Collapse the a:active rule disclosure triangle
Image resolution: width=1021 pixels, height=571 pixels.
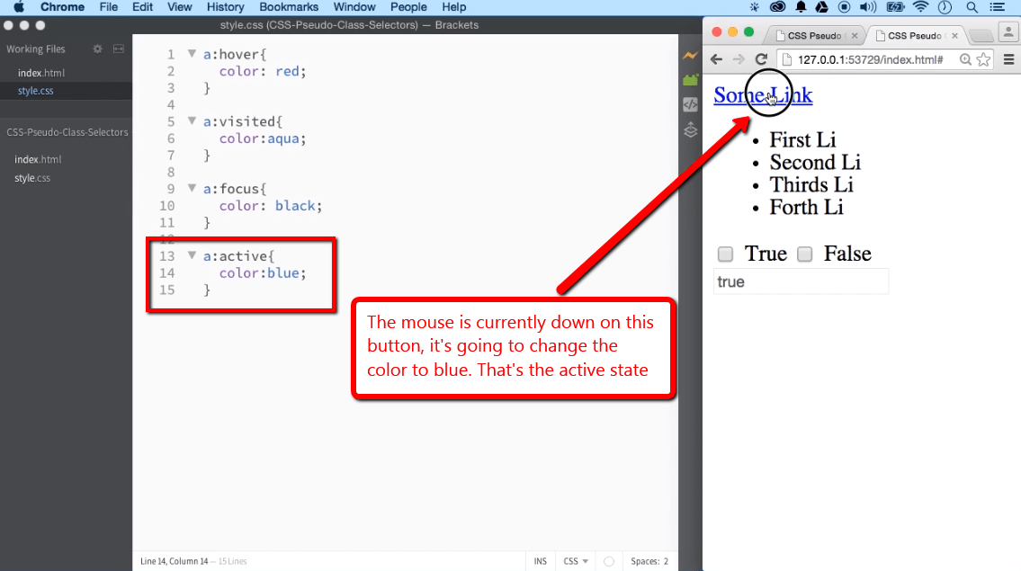(x=192, y=254)
